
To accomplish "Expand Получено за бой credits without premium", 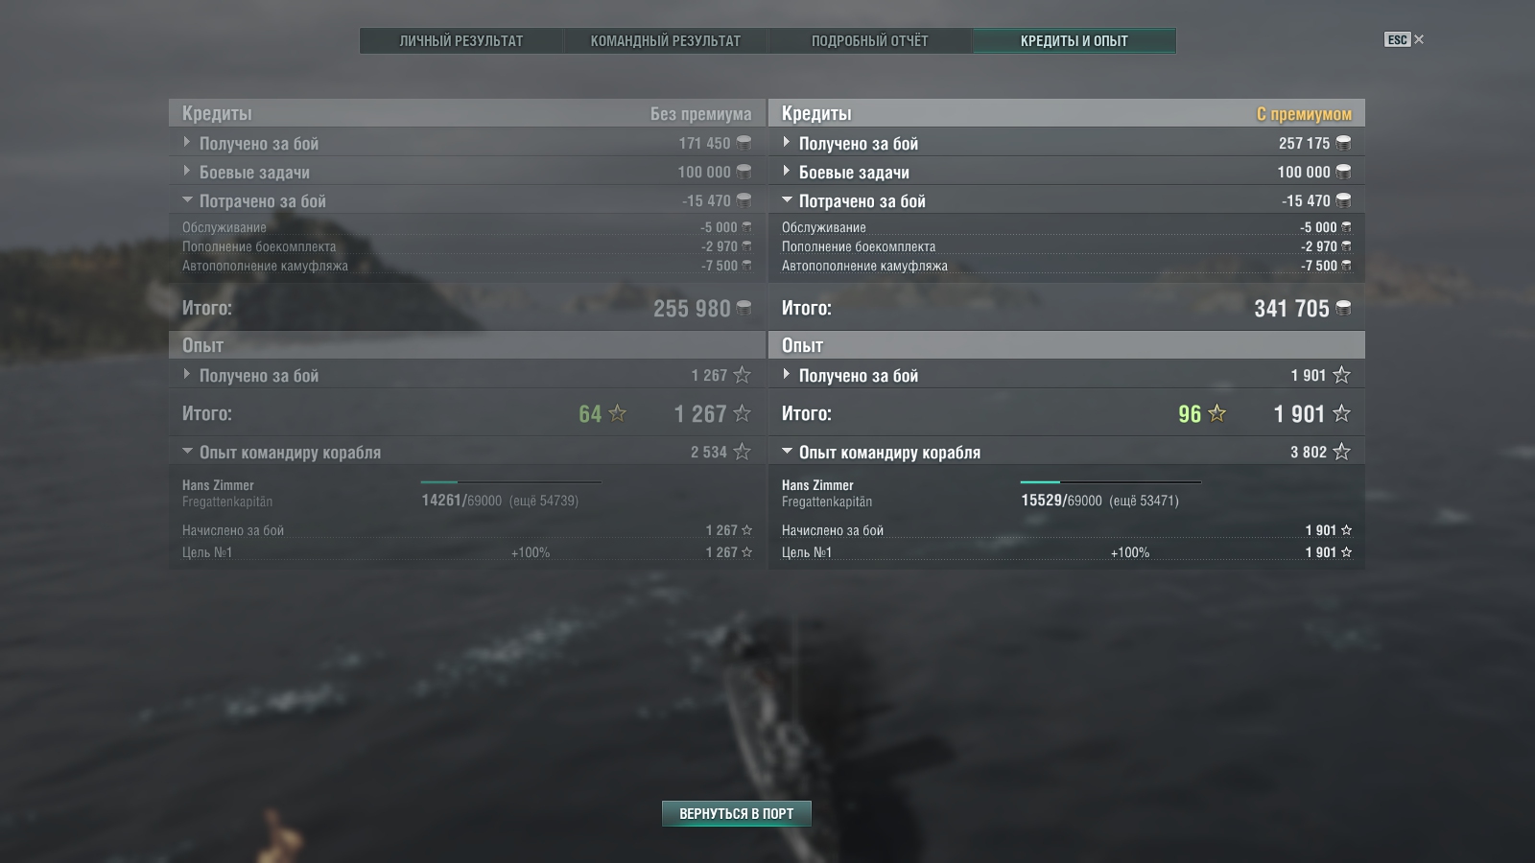I will [467, 143].
